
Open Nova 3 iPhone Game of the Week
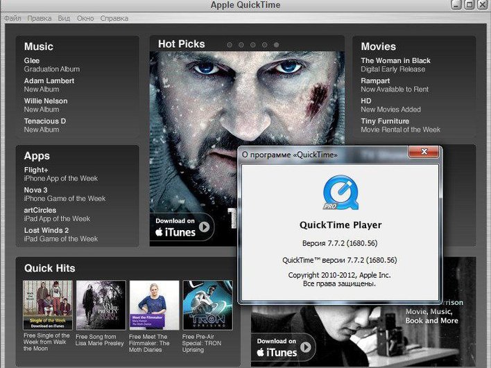pos(64,194)
